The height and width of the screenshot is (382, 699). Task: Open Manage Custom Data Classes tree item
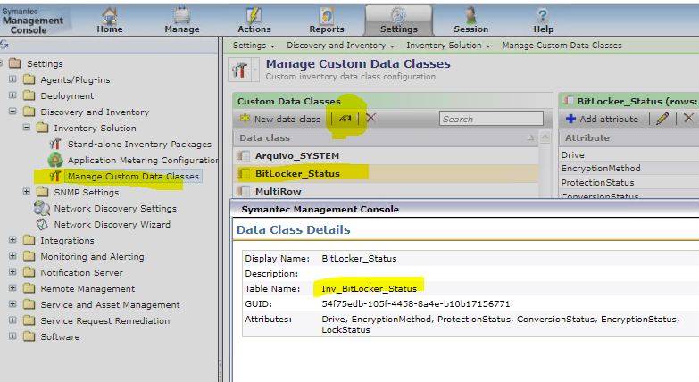click(133, 176)
